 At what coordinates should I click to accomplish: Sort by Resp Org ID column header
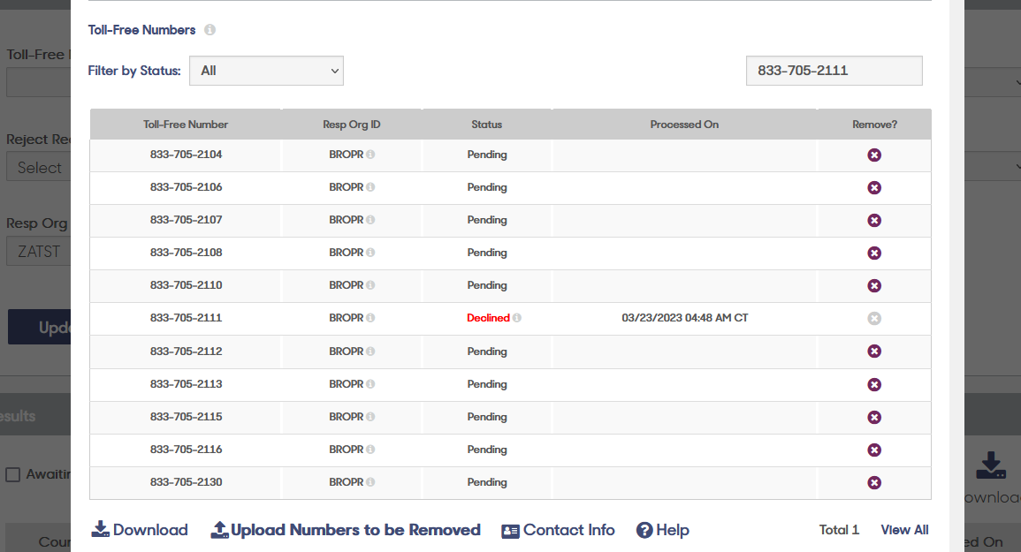pyautogui.click(x=352, y=125)
